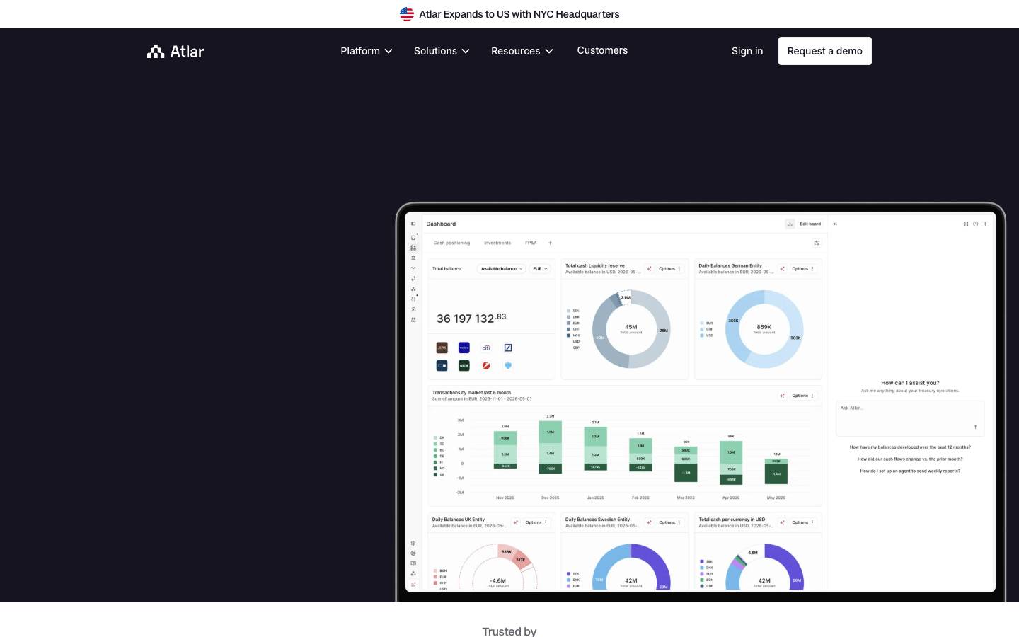Open the Resources dropdown menu
The width and height of the screenshot is (1019, 637).
(x=522, y=51)
